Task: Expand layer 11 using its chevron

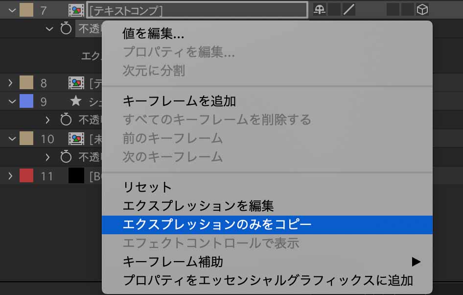Action: pos(11,176)
